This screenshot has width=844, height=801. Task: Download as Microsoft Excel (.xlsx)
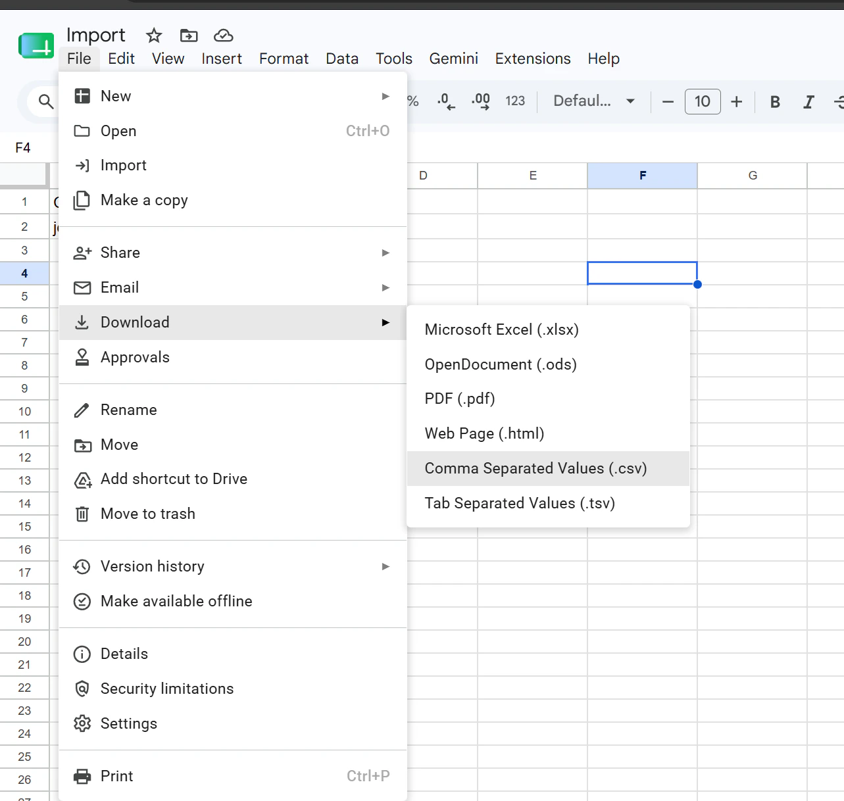point(548,329)
